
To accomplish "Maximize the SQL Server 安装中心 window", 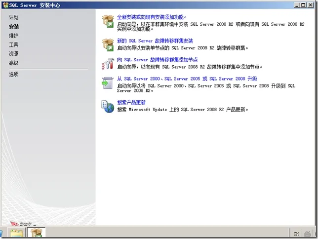I will [x=303, y=5].
